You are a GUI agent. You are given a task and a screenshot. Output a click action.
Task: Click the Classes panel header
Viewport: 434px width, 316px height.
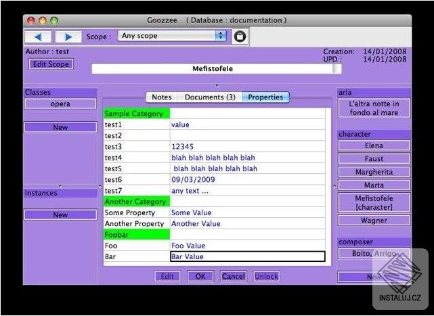(x=61, y=93)
